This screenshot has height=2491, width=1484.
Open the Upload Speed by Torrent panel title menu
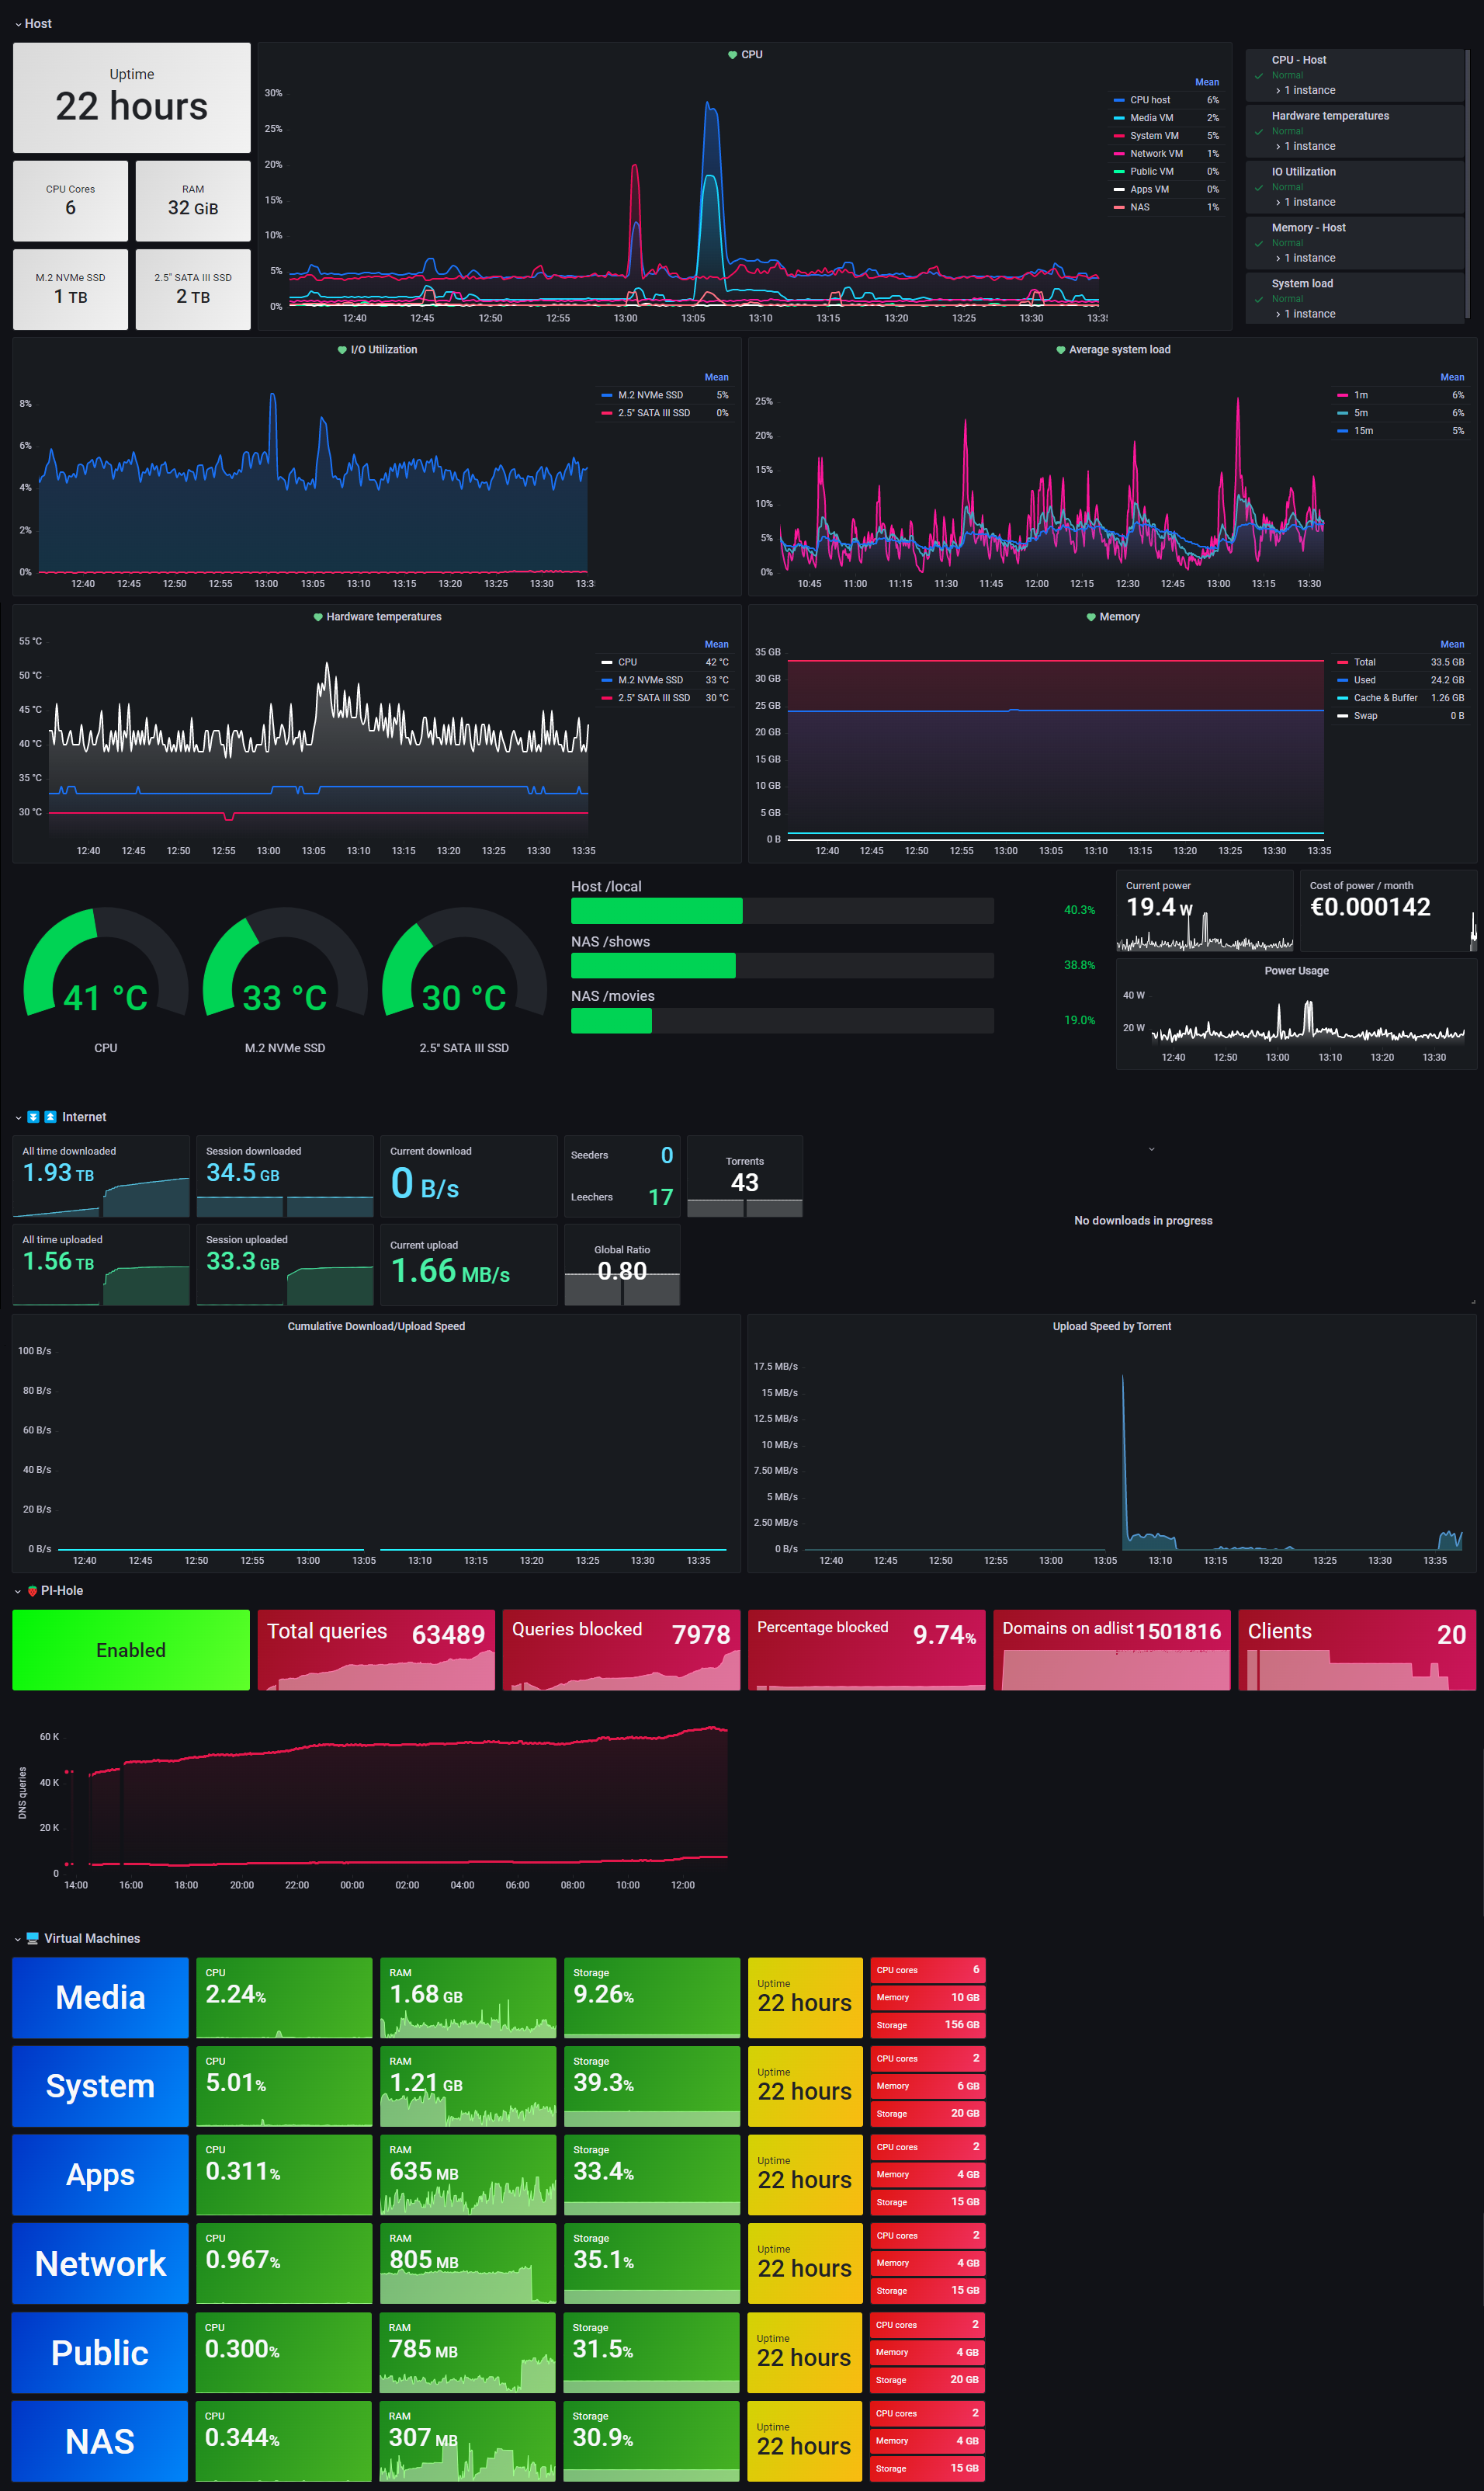[1111, 1325]
